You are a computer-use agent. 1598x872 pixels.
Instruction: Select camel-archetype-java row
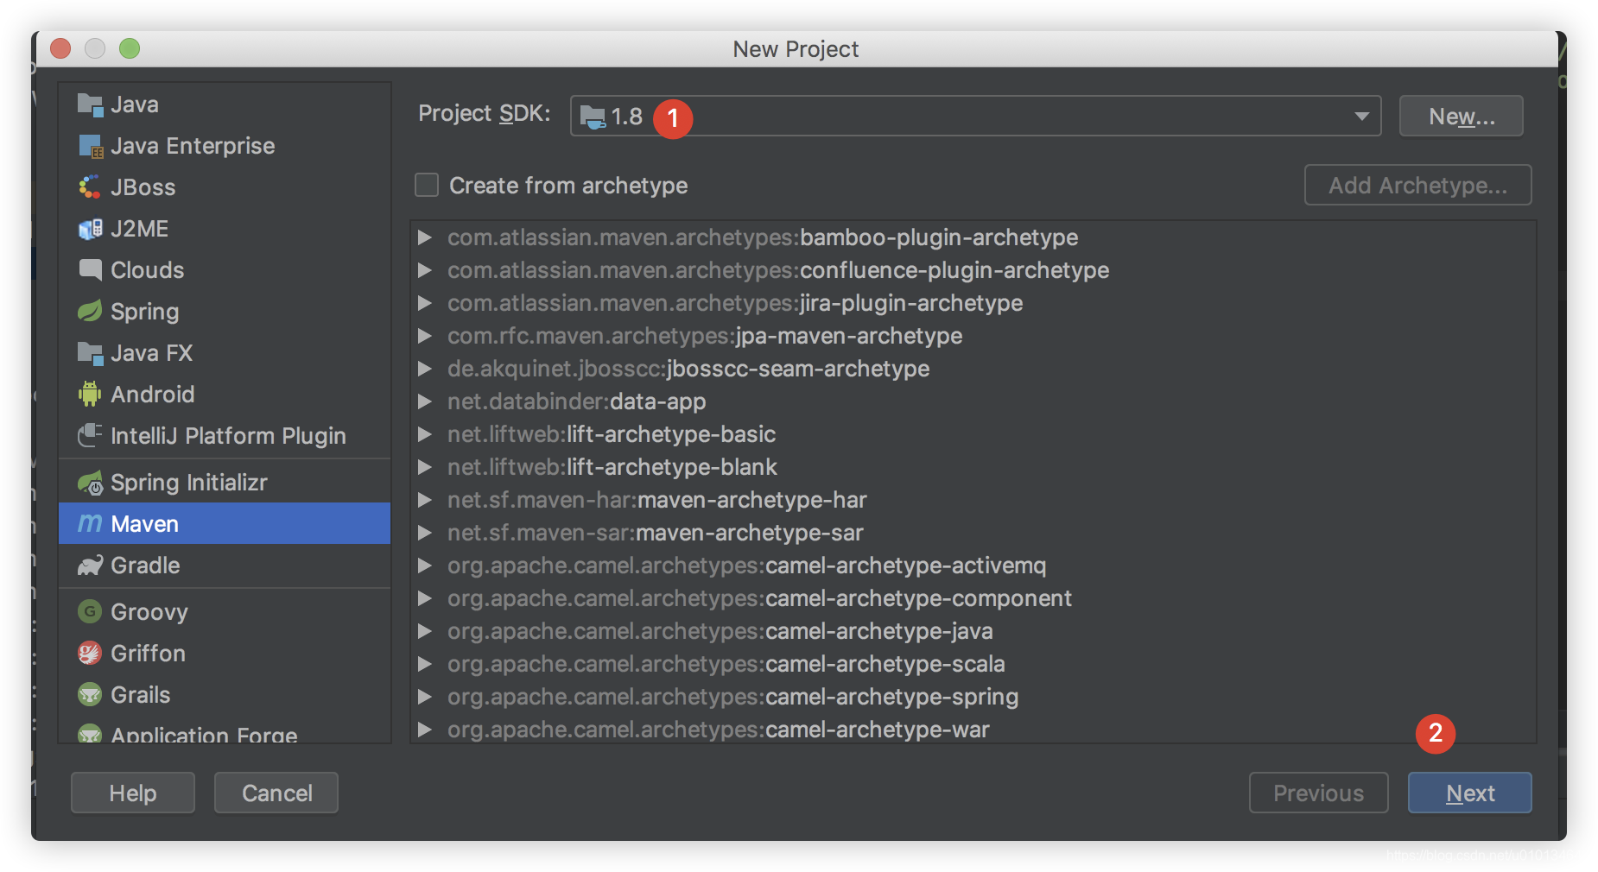973,631
